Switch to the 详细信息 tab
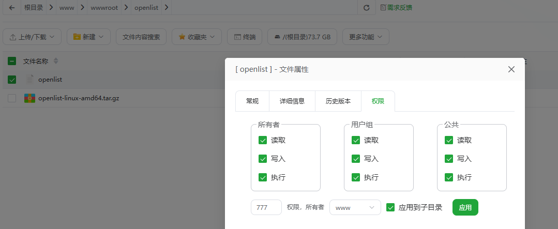 [x=292, y=101]
